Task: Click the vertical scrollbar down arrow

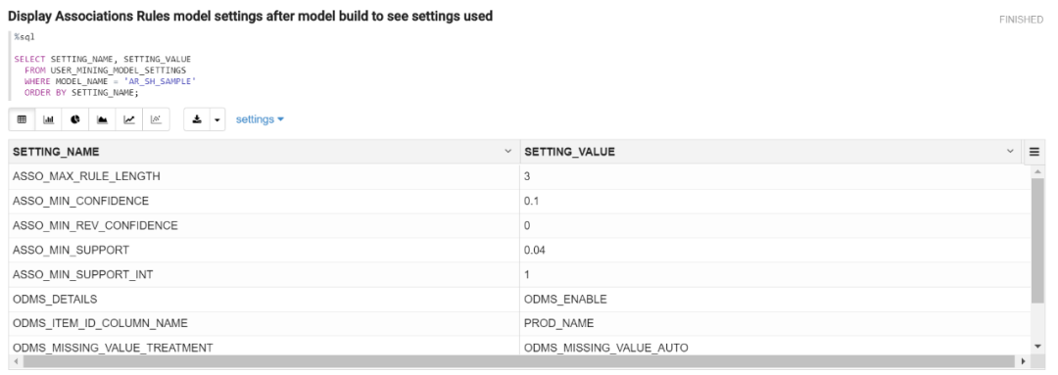Action: pos(1037,347)
